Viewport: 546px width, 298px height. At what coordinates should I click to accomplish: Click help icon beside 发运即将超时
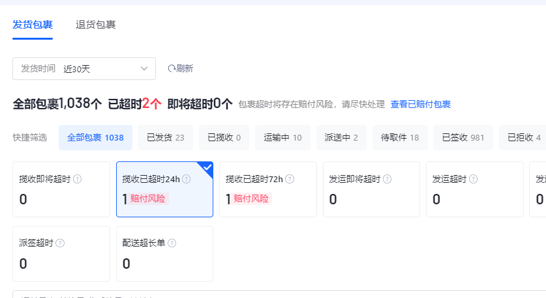[x=387, y=179]
